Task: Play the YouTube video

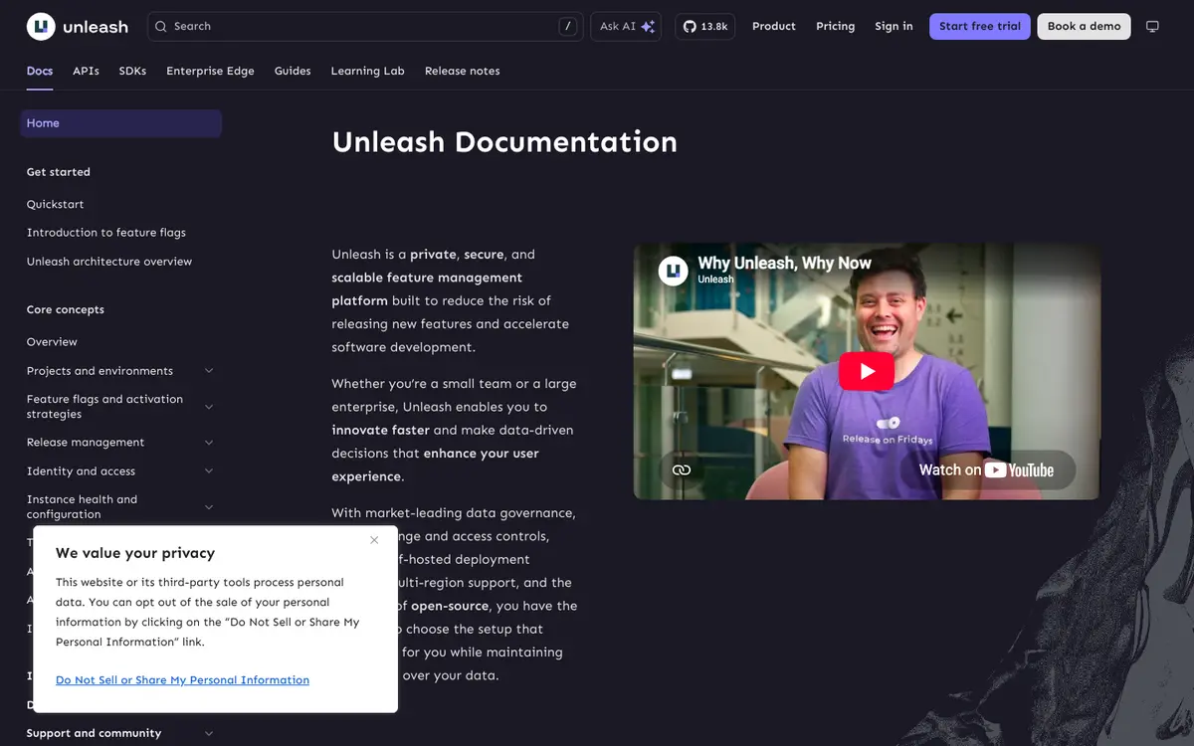Action: point(867,371)
